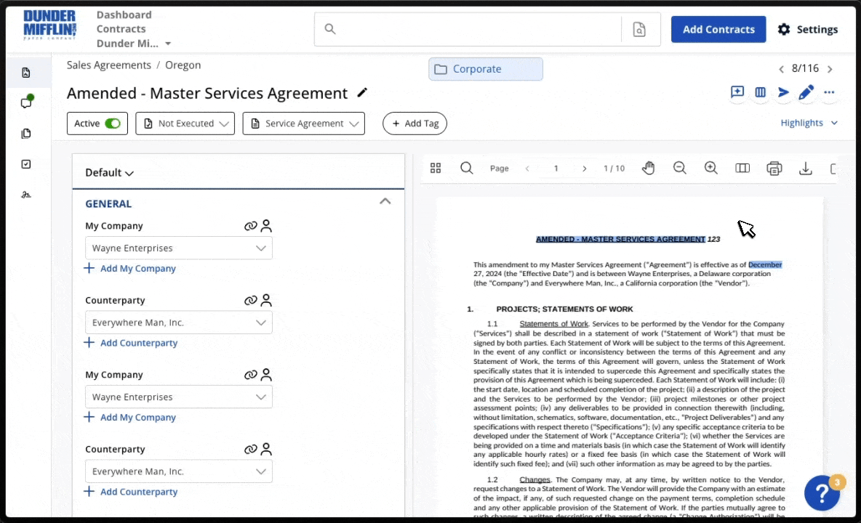861x523 pixels.
Task: Open the Not Executed status dropdown
Action: [185, 123]
